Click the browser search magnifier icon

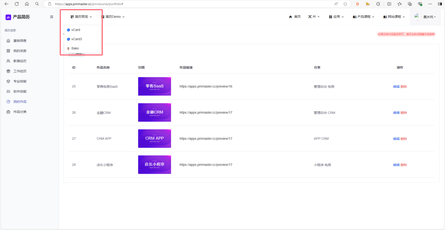37,4
